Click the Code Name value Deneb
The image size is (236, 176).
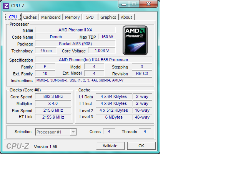point(56,37)
